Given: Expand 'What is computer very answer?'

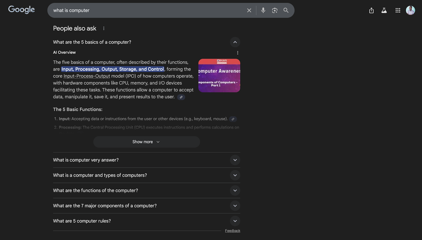Looking at the screenshot, I should [x=235, y=160].
